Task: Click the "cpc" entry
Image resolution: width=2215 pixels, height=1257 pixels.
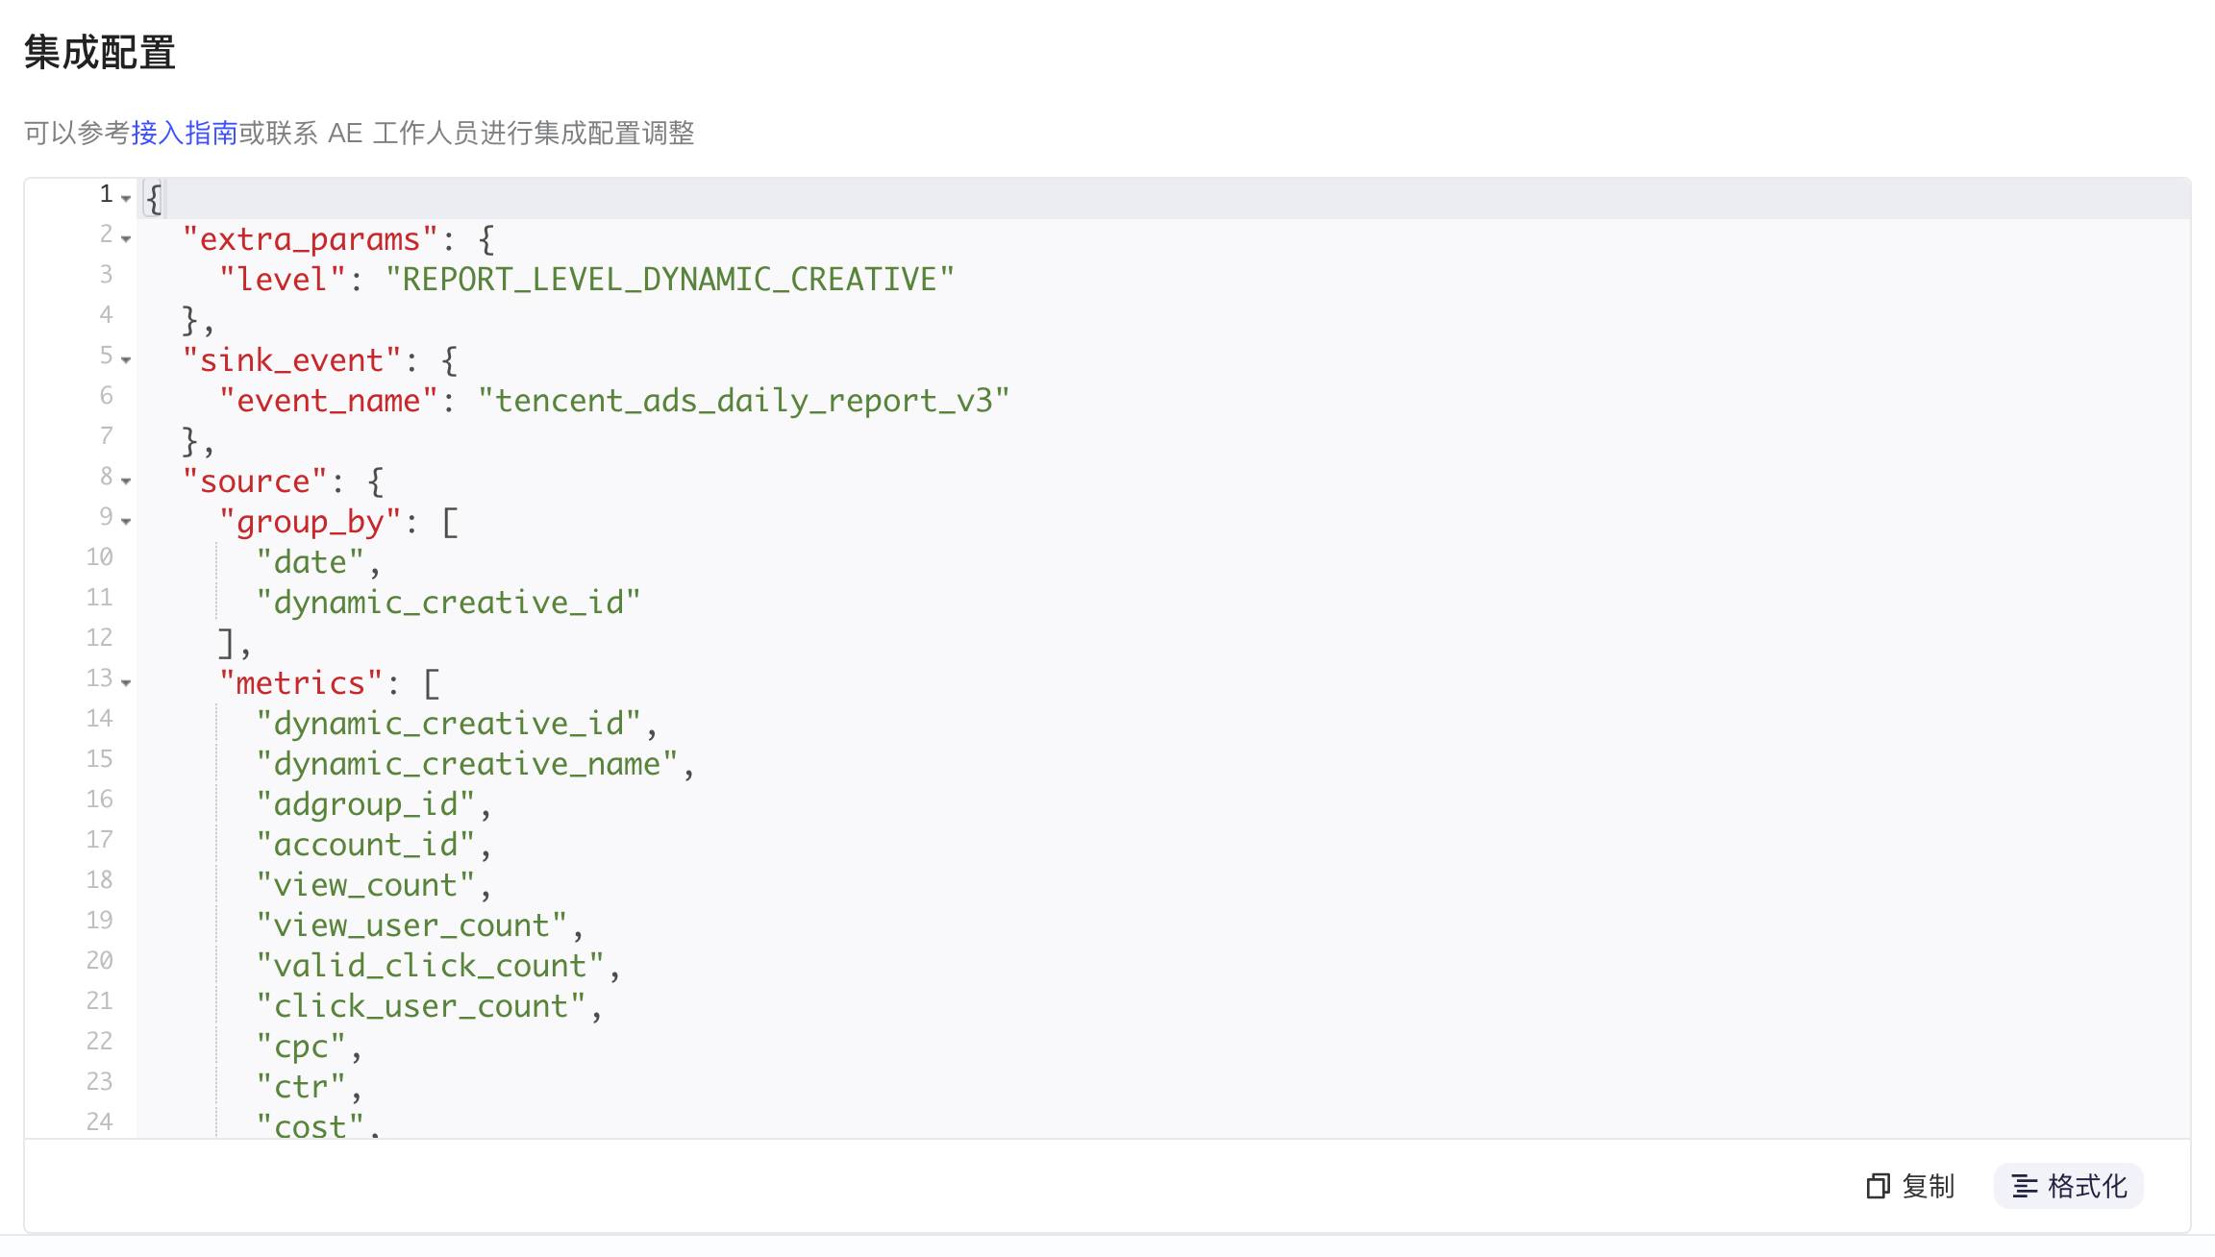Action: click(x=300, y=1046)
